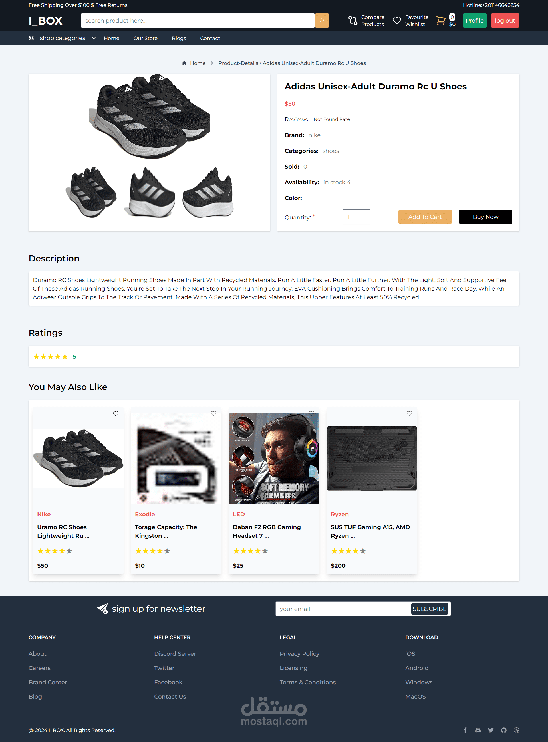548x742 pixels.
Task: Click the Facebook icon in footer
Action: tap(465, 730)
